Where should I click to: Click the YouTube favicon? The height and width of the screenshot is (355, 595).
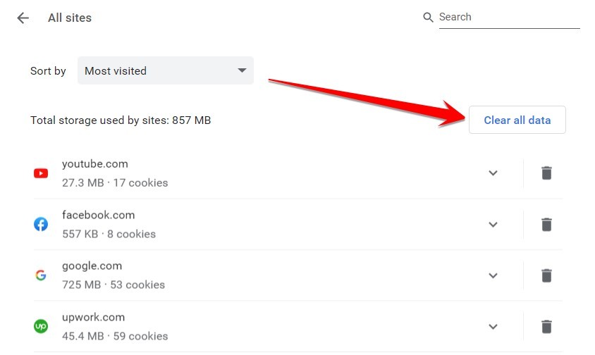click(41, 173)
